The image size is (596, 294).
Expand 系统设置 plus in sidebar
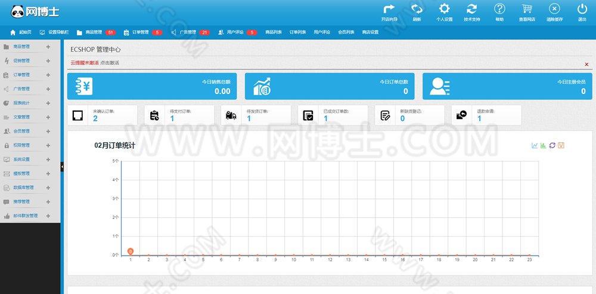[x=48, y=159]
